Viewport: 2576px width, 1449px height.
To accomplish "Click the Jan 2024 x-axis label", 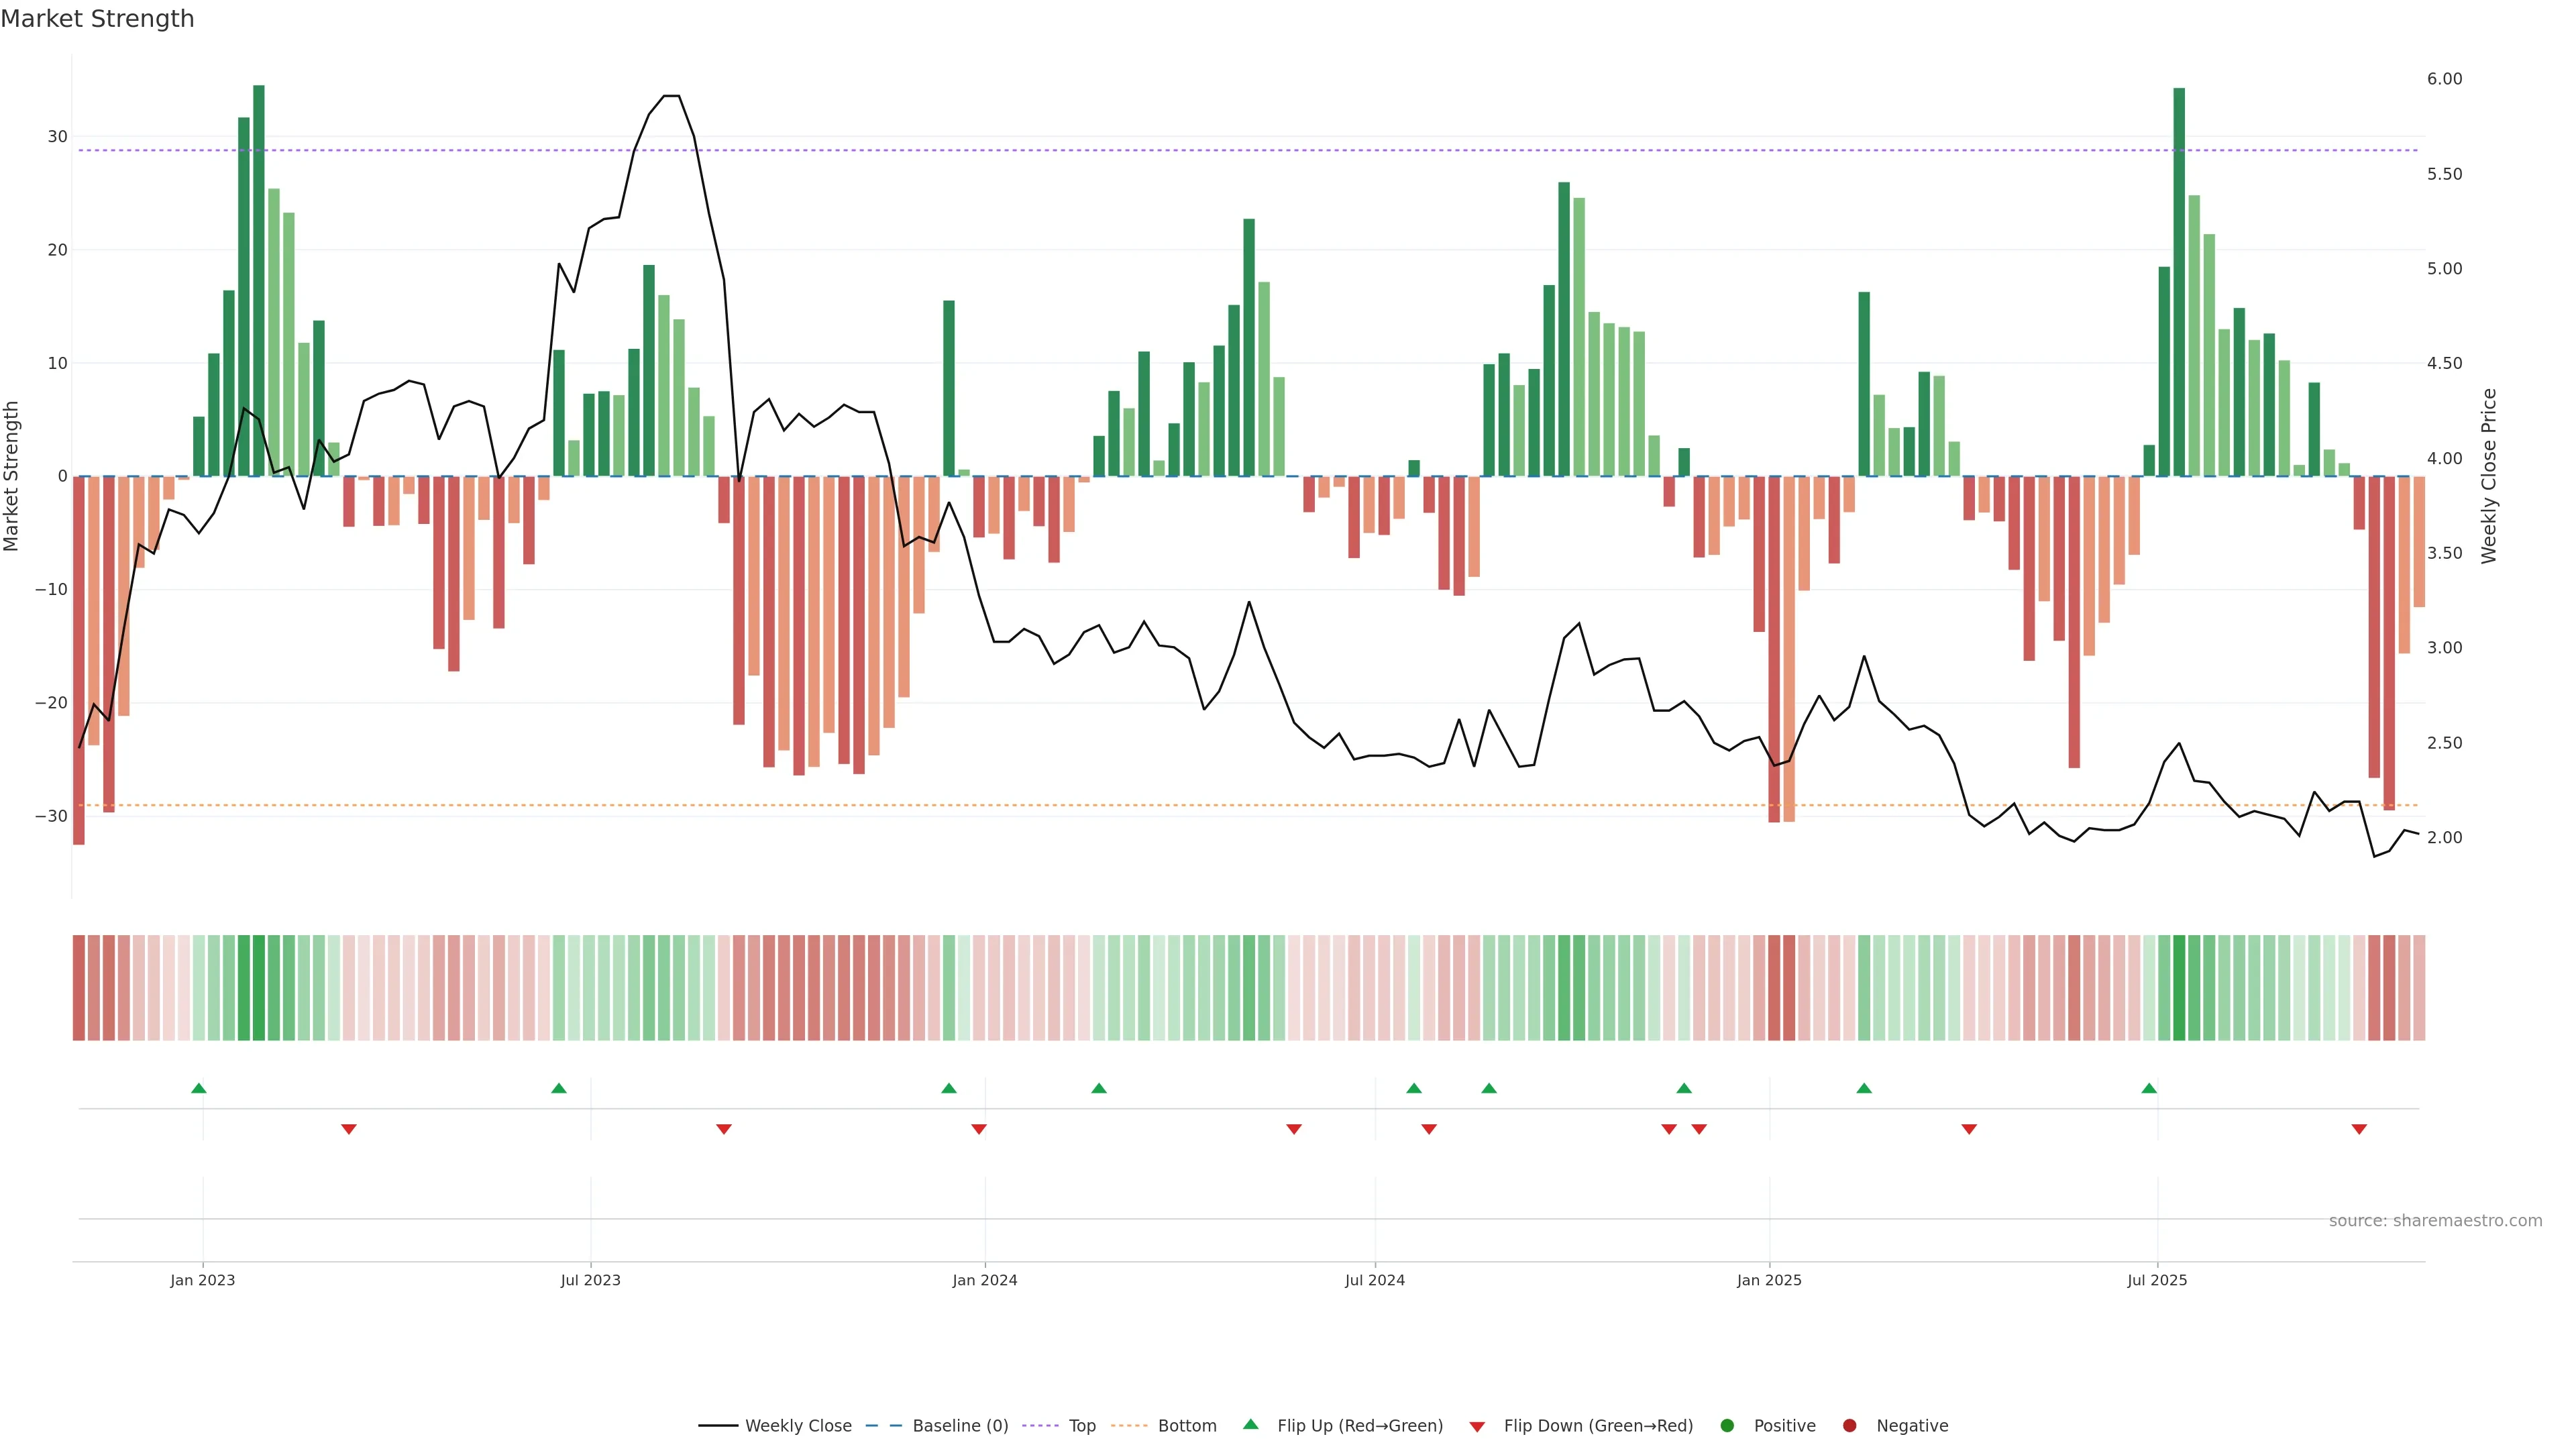I will pyautogui.click(x=984, y=1280).
